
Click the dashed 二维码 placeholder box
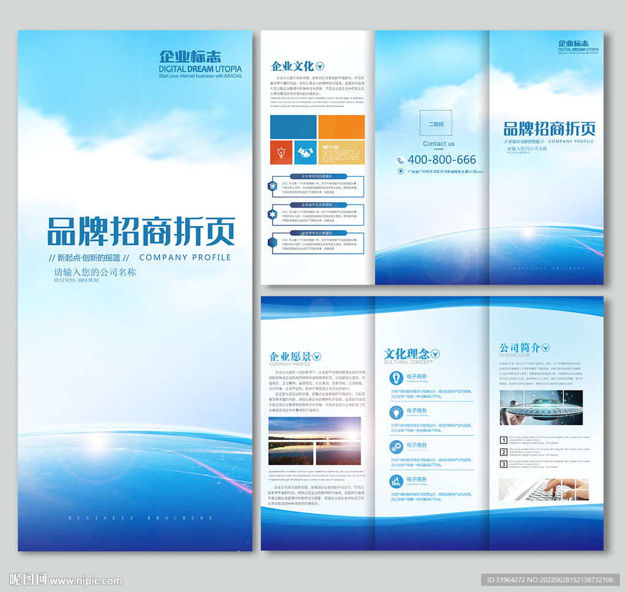point(436,123)
